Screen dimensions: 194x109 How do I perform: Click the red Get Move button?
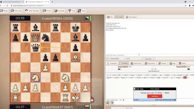(155, 96)
